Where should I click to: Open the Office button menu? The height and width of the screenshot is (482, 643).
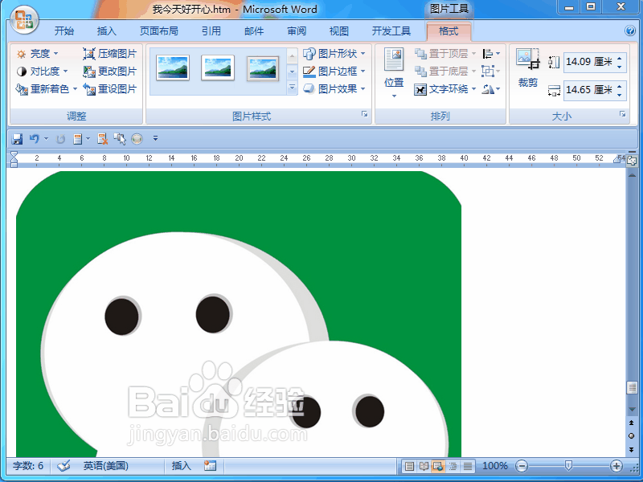[x=25, y=21]
